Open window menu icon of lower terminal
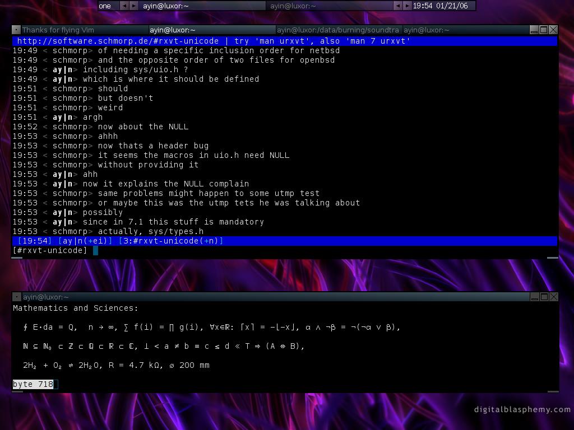 (x=17, y=297)
